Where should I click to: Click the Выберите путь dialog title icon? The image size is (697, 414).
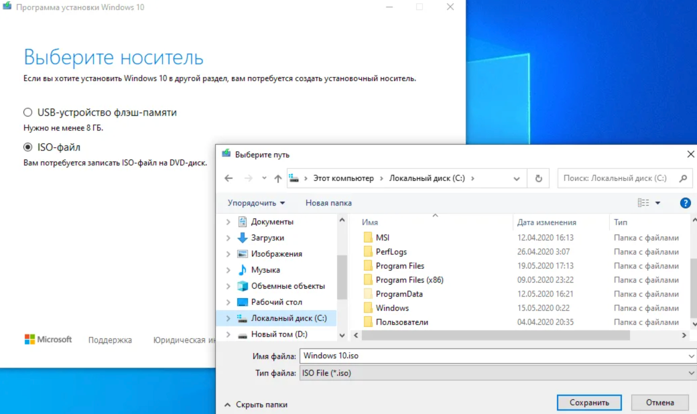227,153
